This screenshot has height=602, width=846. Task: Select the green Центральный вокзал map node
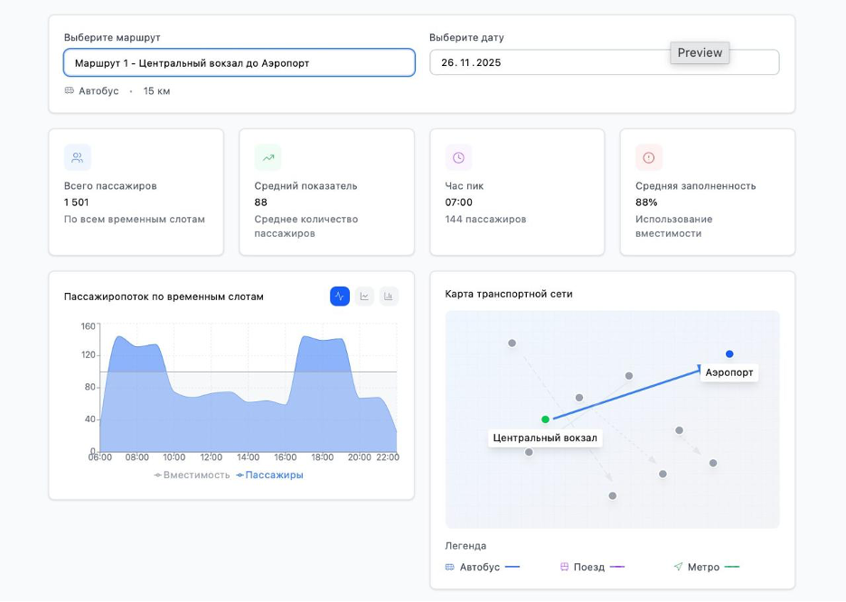pyautogui.click(x=545, y=419)
